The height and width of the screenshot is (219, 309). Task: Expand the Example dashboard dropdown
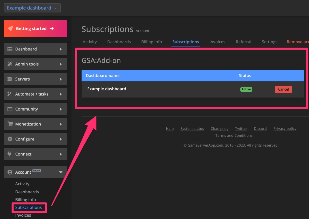click(32, 8)
